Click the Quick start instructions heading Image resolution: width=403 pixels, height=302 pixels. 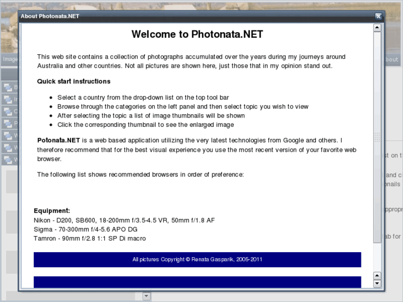click(74, 81)
